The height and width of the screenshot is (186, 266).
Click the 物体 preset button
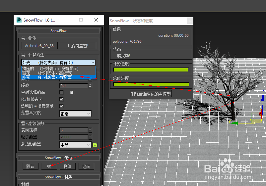pos(67,166)
